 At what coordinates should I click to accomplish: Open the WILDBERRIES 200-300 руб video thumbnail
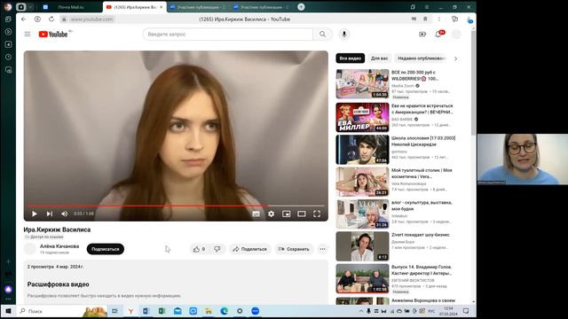click(x=362, y=84)
